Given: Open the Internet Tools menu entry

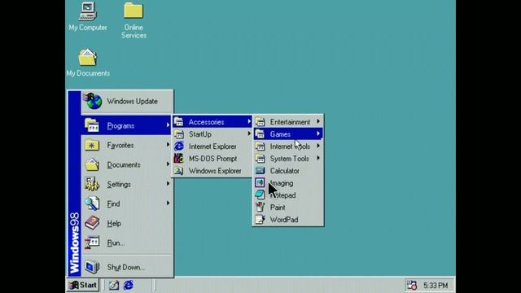Looking at the screenshot, I should pos(288,146).
